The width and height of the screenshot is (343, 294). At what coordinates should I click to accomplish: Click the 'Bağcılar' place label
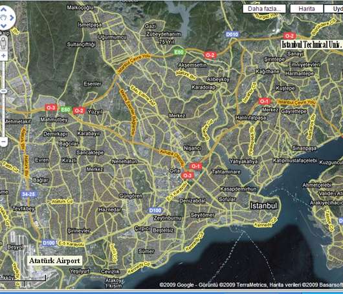(x=69, y=143)
